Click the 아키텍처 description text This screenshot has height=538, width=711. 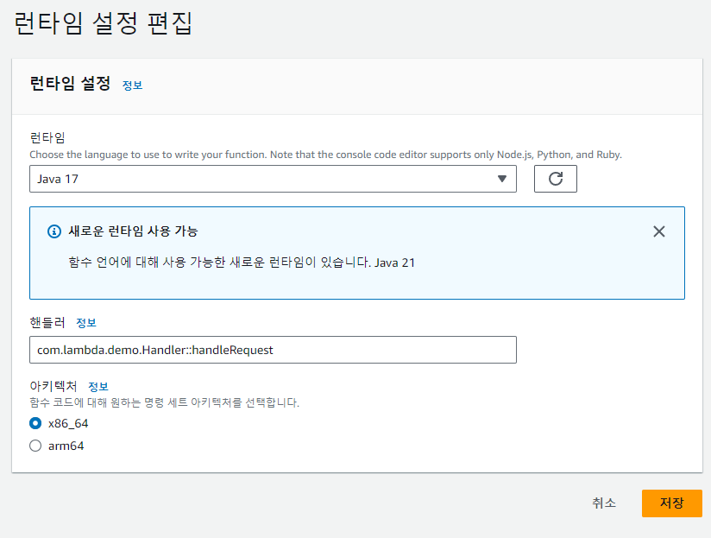(164, 402)
